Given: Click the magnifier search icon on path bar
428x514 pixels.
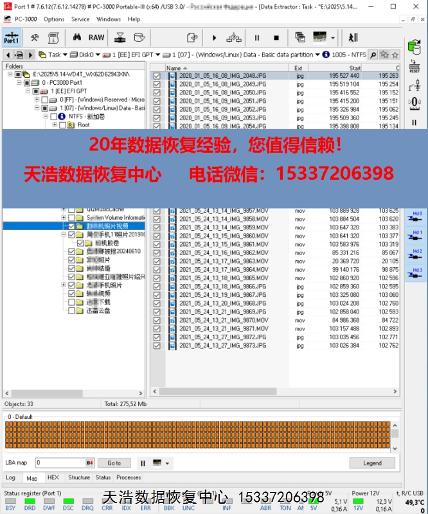Looking at the screenshot, I should tap(372, 55).
